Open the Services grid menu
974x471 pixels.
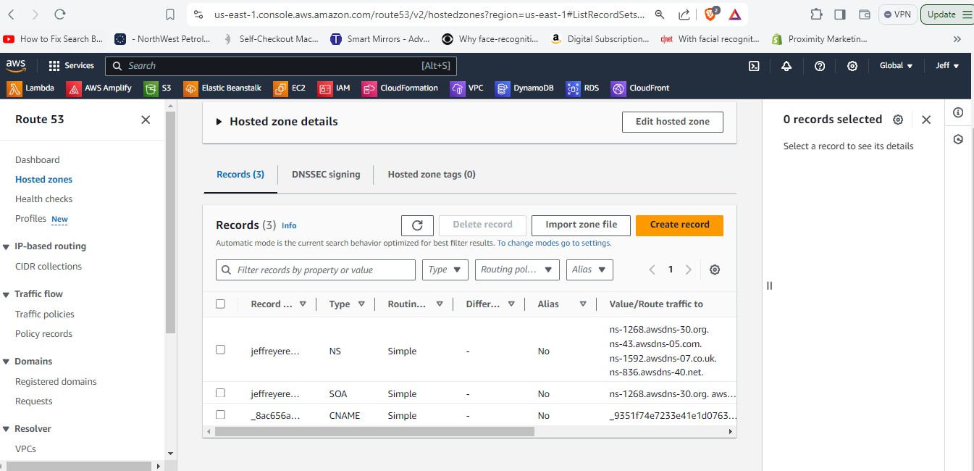pyautogui.click(x=71, y=66)
